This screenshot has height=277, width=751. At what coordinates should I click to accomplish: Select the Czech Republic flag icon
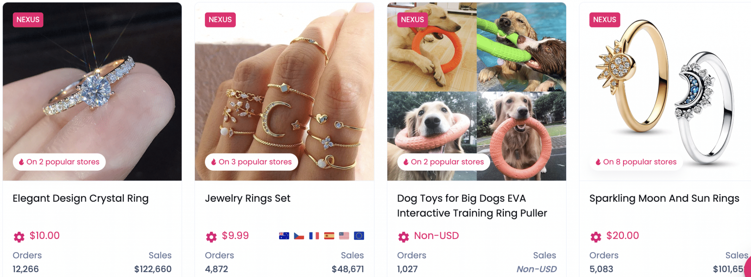[299, 236]
